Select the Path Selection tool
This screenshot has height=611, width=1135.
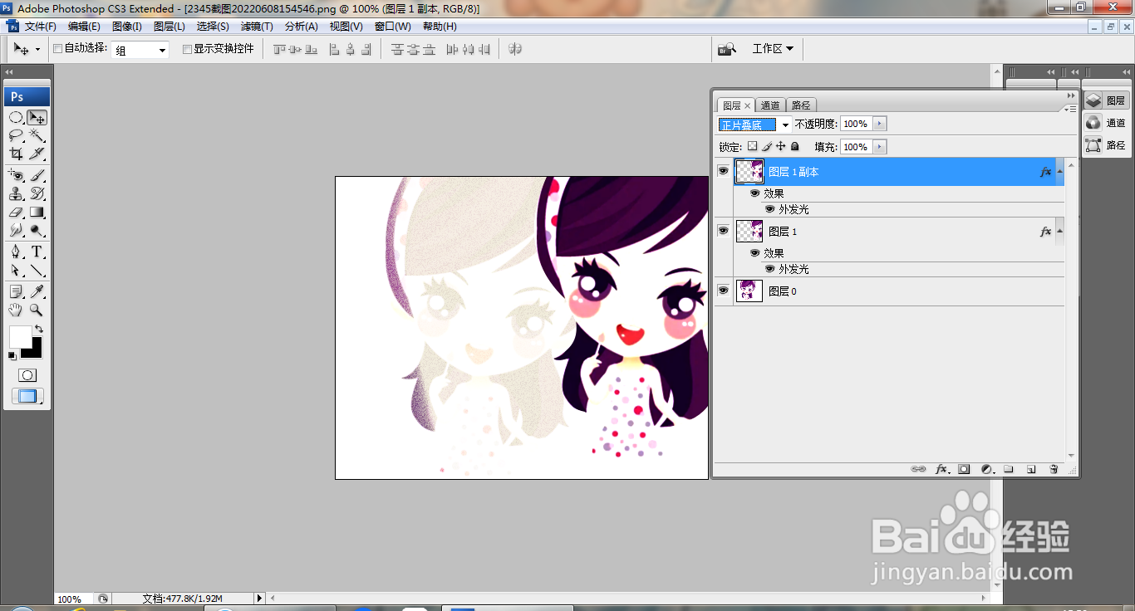pos(16,270)
